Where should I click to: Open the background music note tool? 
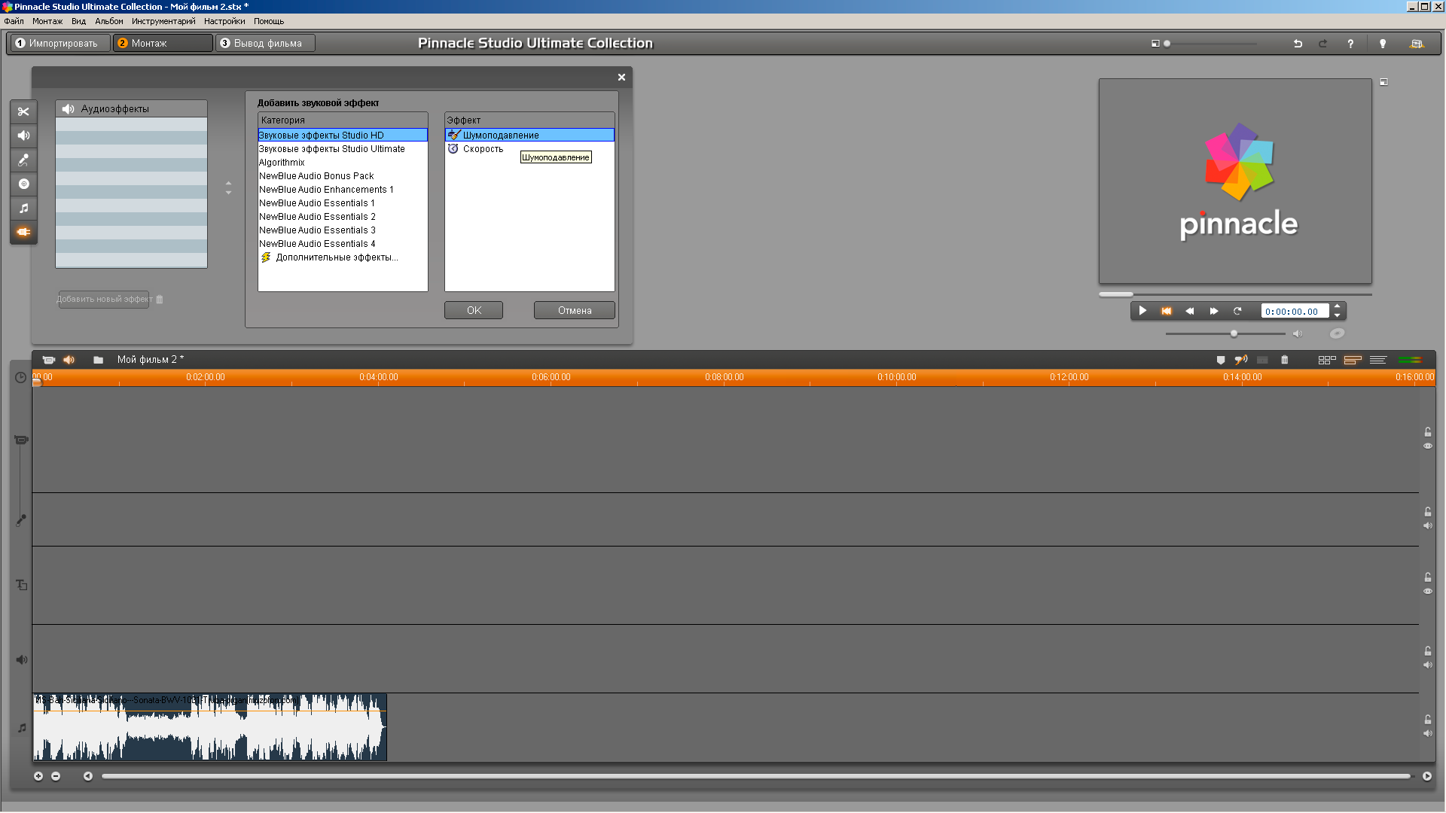[x=23, y=208]
